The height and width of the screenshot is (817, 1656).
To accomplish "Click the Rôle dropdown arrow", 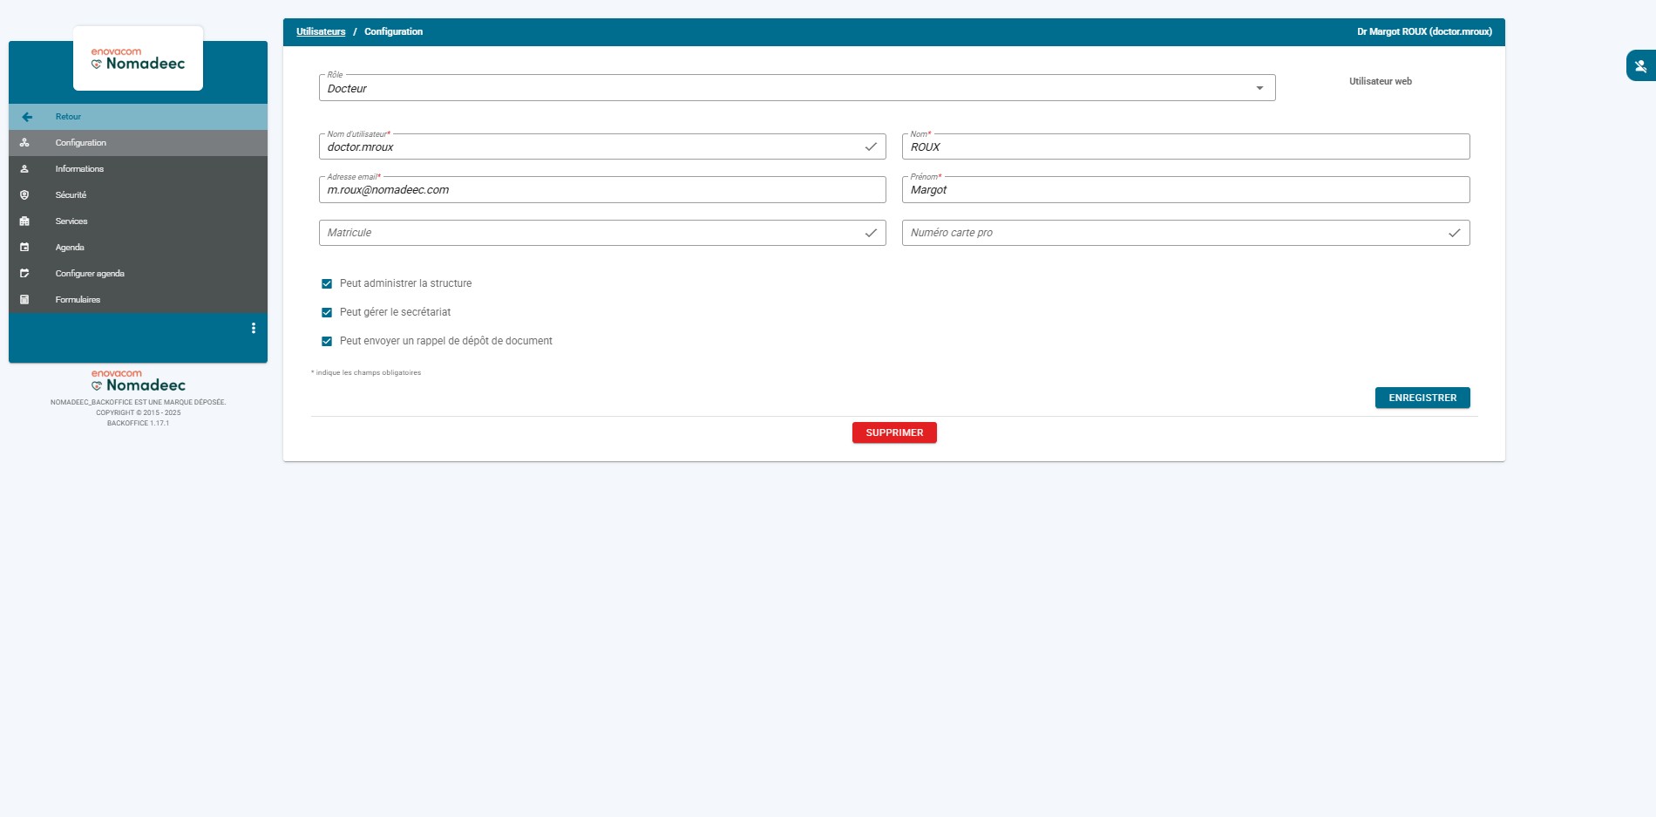I will (1259, 88).
